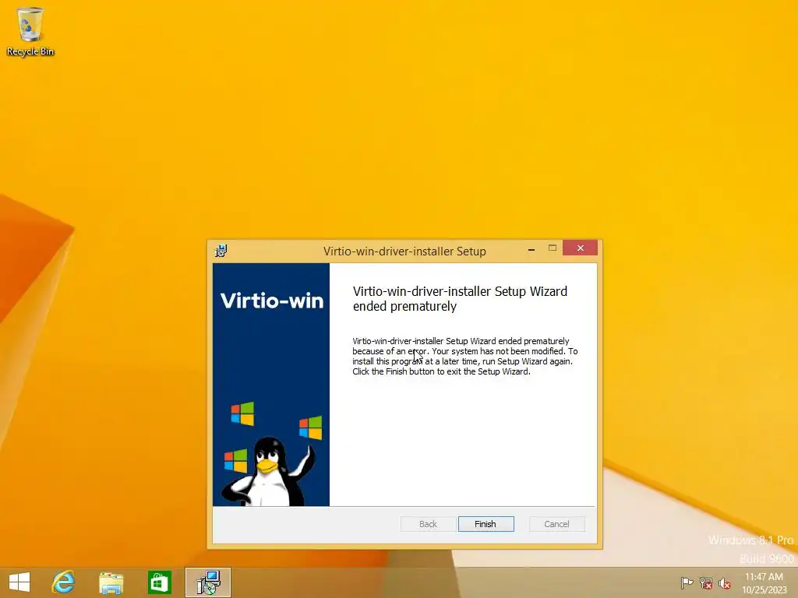The image size is (798, 598).
Task: Click the 'Your system has not been modified' message
Action: (498, 351)
